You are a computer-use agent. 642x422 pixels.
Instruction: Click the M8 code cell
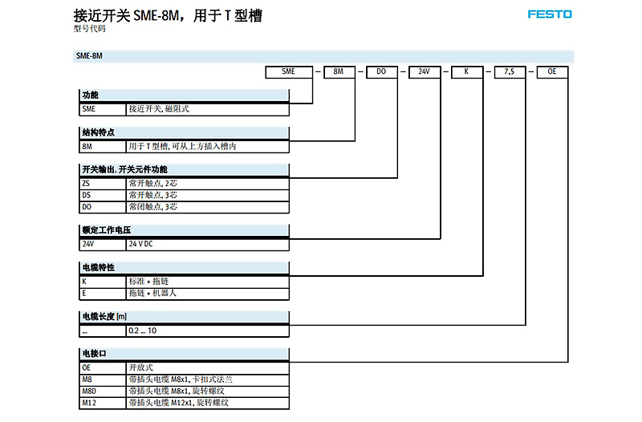(103, 379)
